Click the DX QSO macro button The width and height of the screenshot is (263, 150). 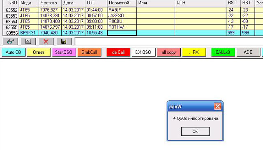tap(143, 52)
